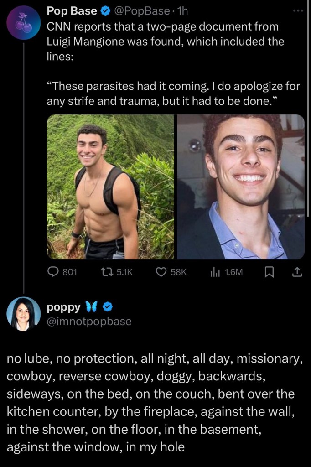Click the @imnotpopbase handle

point(89,321)
